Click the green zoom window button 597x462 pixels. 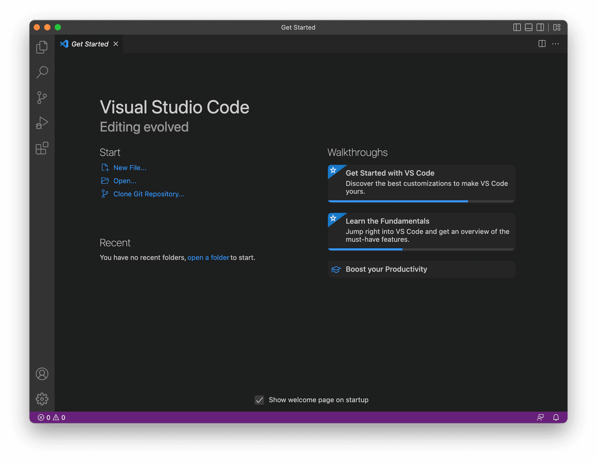tap(58, 27)
